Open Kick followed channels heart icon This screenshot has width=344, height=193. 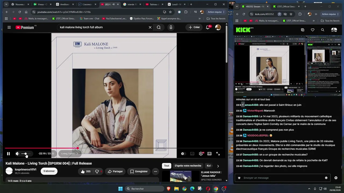313,30
